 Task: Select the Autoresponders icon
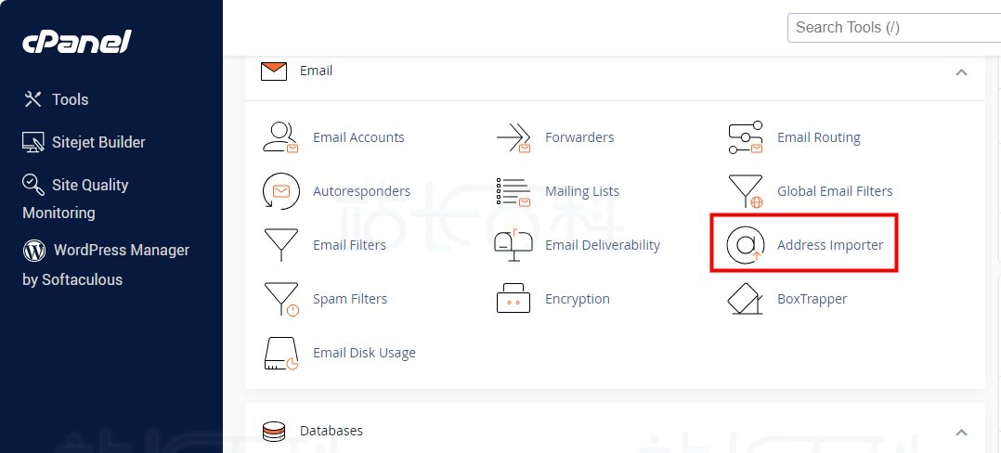coord(280,191)
